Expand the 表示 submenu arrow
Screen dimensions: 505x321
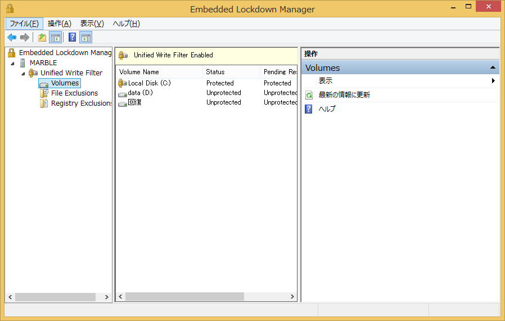tap(493, 81)
